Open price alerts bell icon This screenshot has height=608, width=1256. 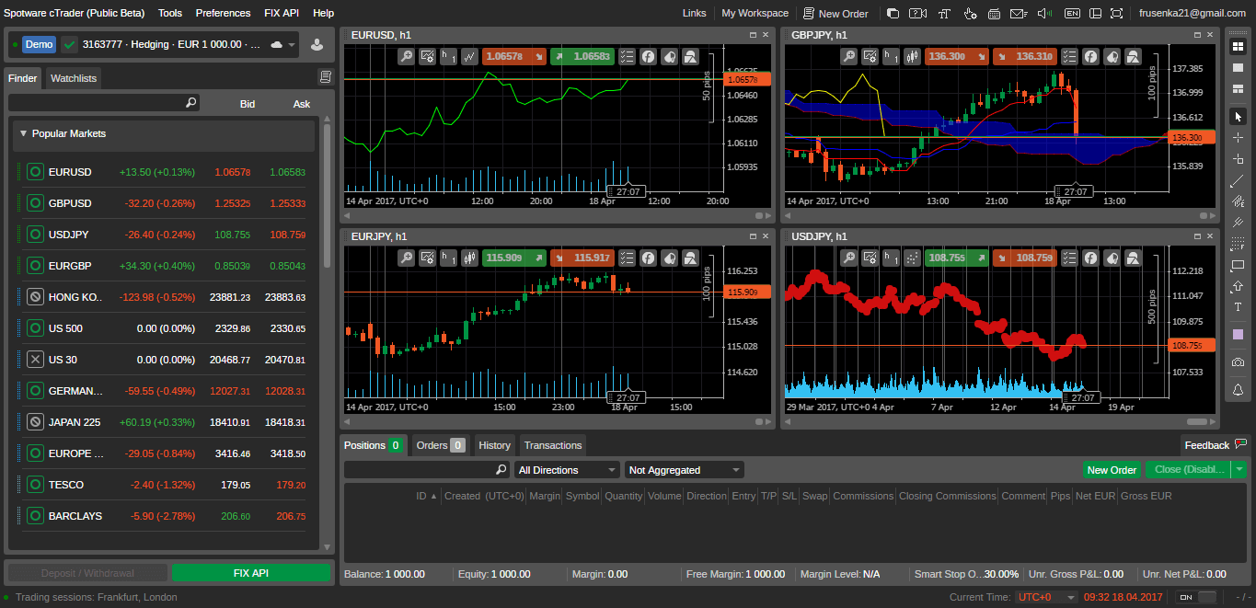pyautogui.click(x=1238, y=390)
